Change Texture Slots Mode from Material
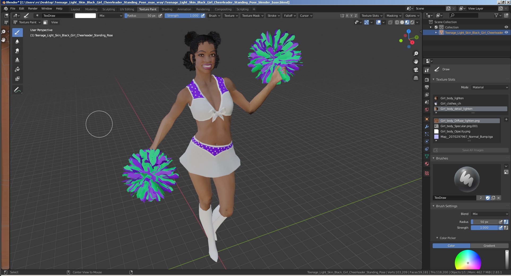The width and height of the screenshot is (511, 276). tap(490, 87)
